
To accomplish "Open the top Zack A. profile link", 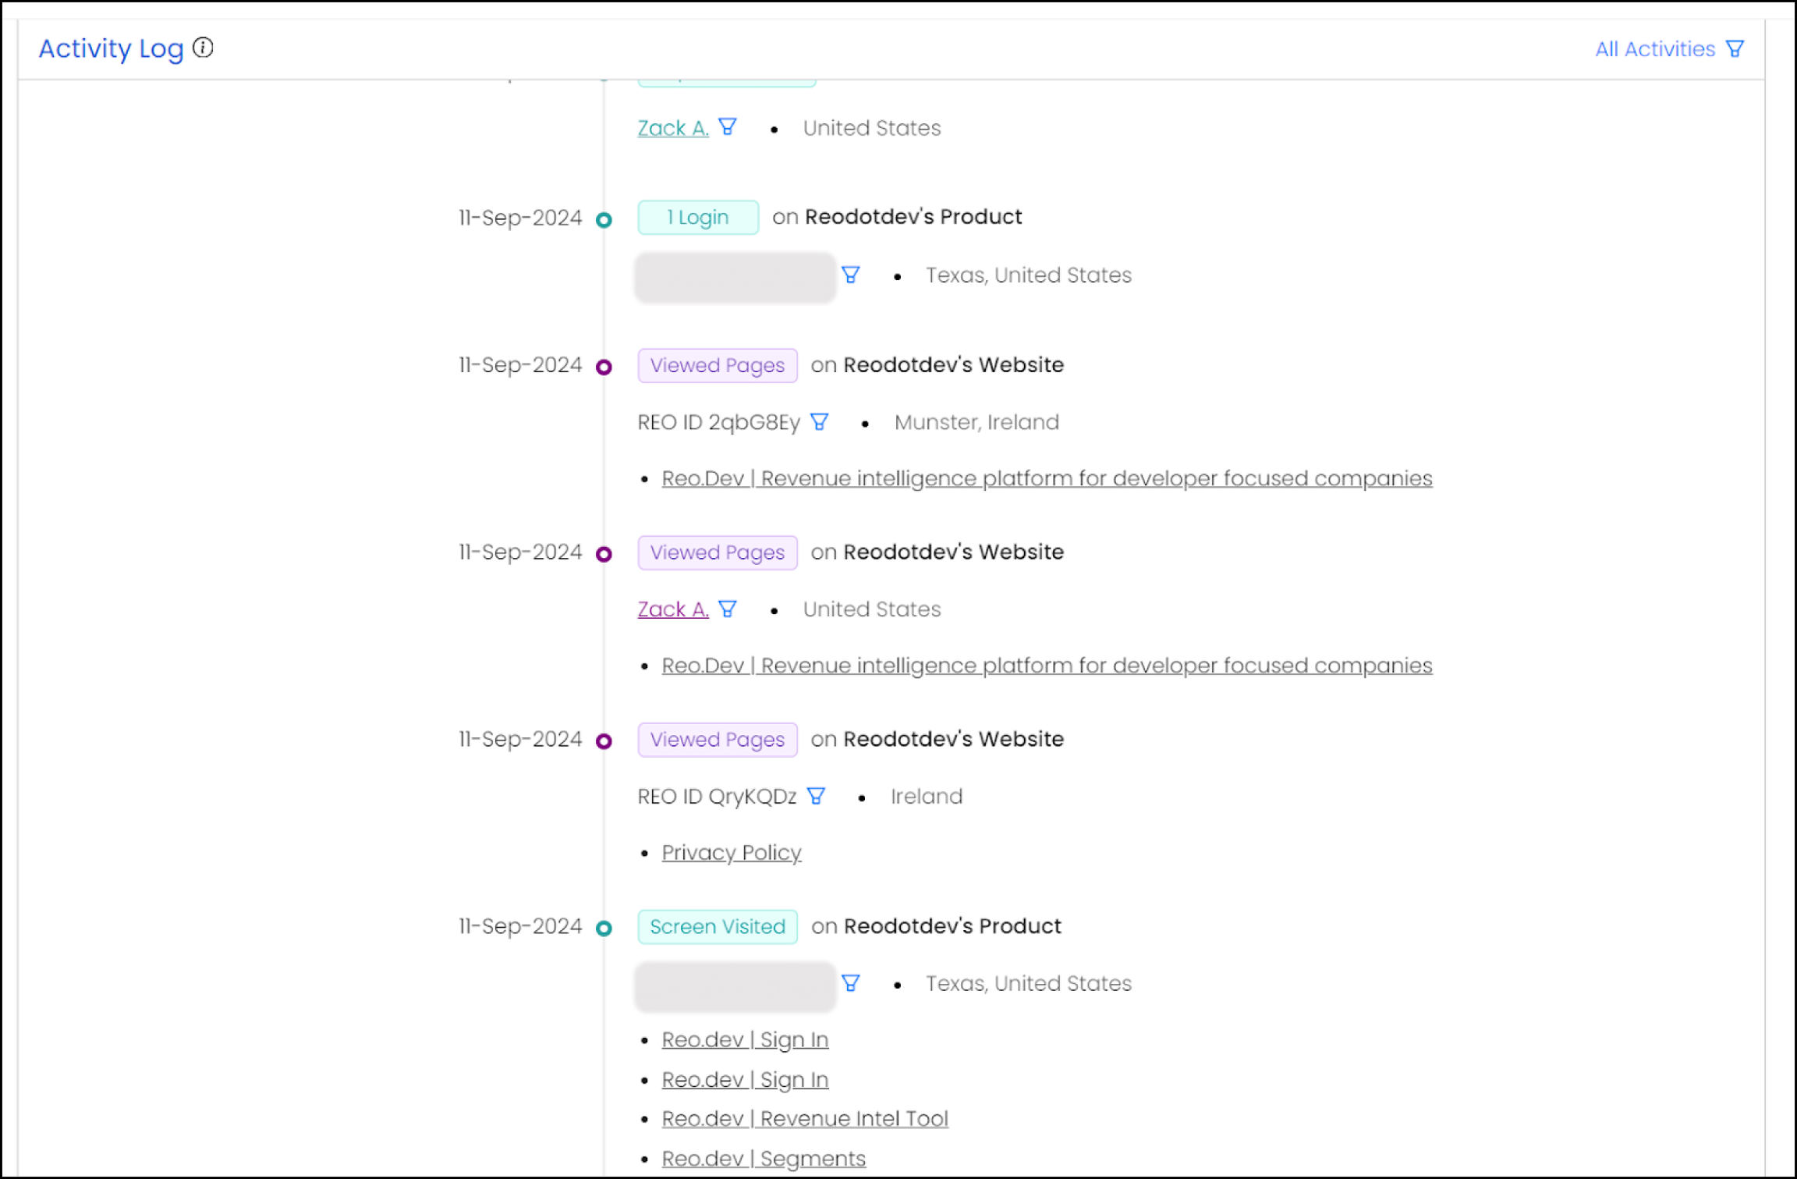I will point(672,128).
